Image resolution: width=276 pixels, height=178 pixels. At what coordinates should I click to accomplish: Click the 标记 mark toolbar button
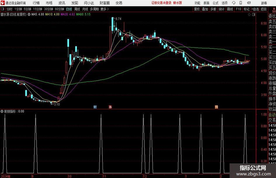(x=247, y=9)
